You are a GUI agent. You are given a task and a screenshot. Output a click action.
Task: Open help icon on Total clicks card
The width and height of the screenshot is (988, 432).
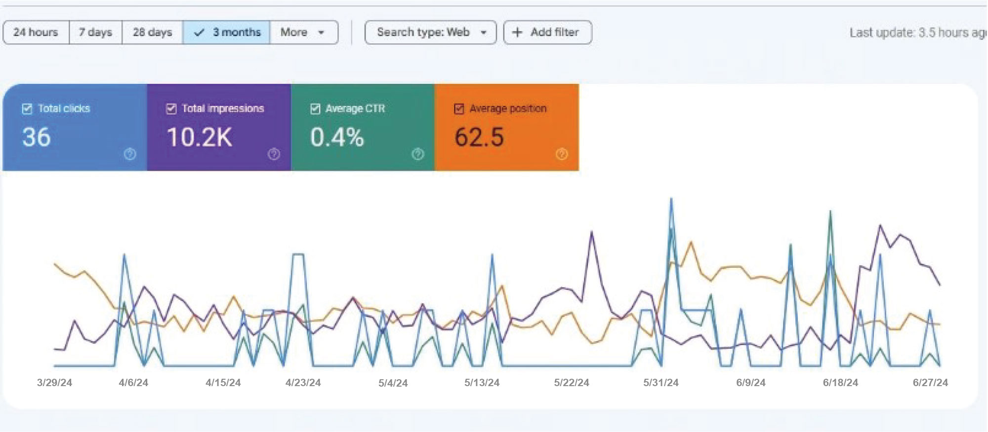(130, 154)
